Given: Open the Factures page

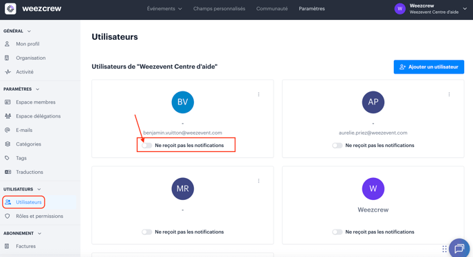Looking at the screenshot, I should [25, 246].
